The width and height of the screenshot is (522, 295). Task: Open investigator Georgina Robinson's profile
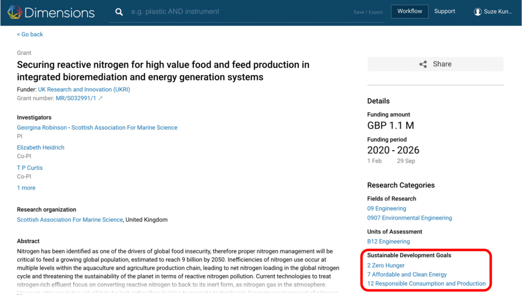(43, 128)
